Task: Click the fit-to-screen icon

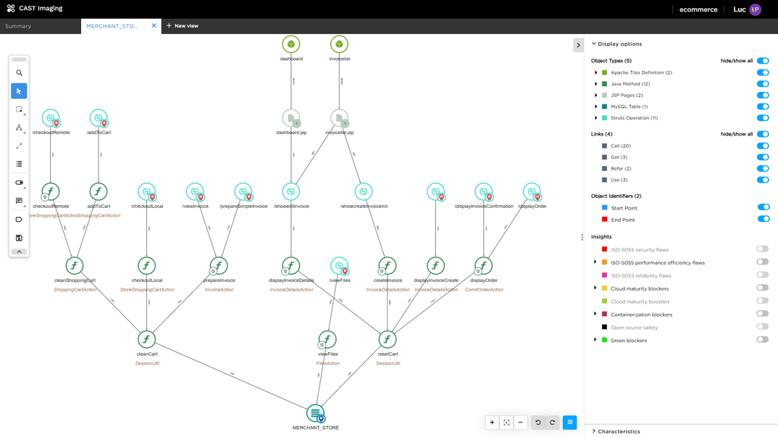Action: click(x=506, y=423)
